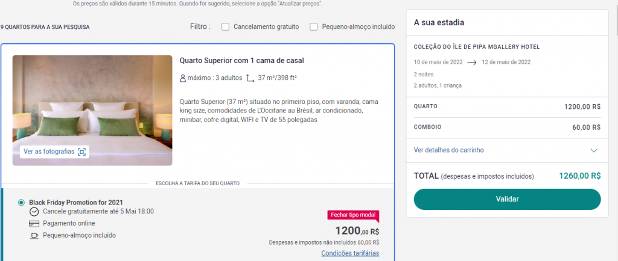The image size is (618, 261).
Task: Click the Validar button
Action: coord(507,199)
